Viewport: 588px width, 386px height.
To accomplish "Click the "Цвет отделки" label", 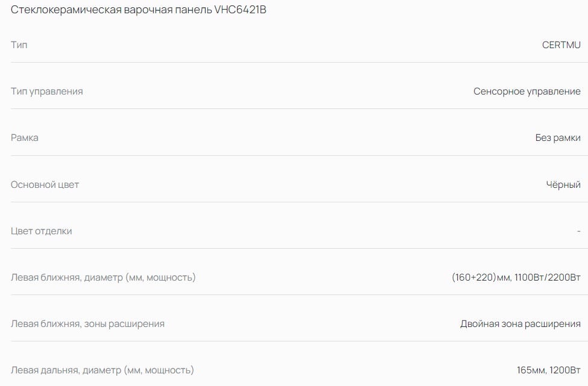I will [42, 231].
